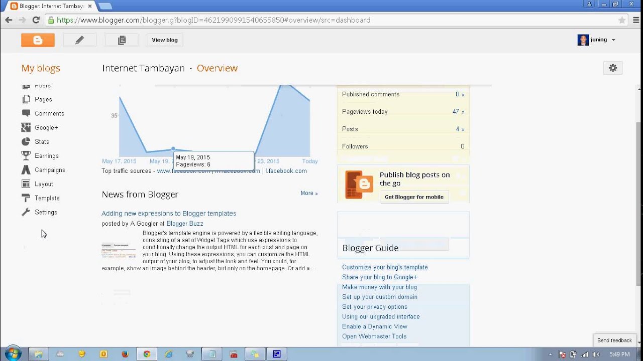643x361 pixels.
Task: Open Template in the sidebar
Action: click(47, 198)
